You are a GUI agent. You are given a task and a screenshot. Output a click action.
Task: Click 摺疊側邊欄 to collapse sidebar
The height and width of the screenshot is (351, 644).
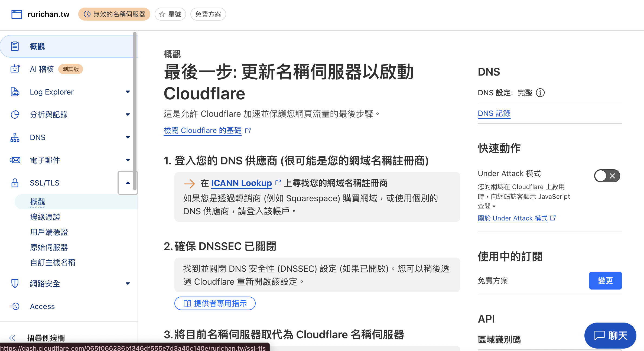pos(46,338)
